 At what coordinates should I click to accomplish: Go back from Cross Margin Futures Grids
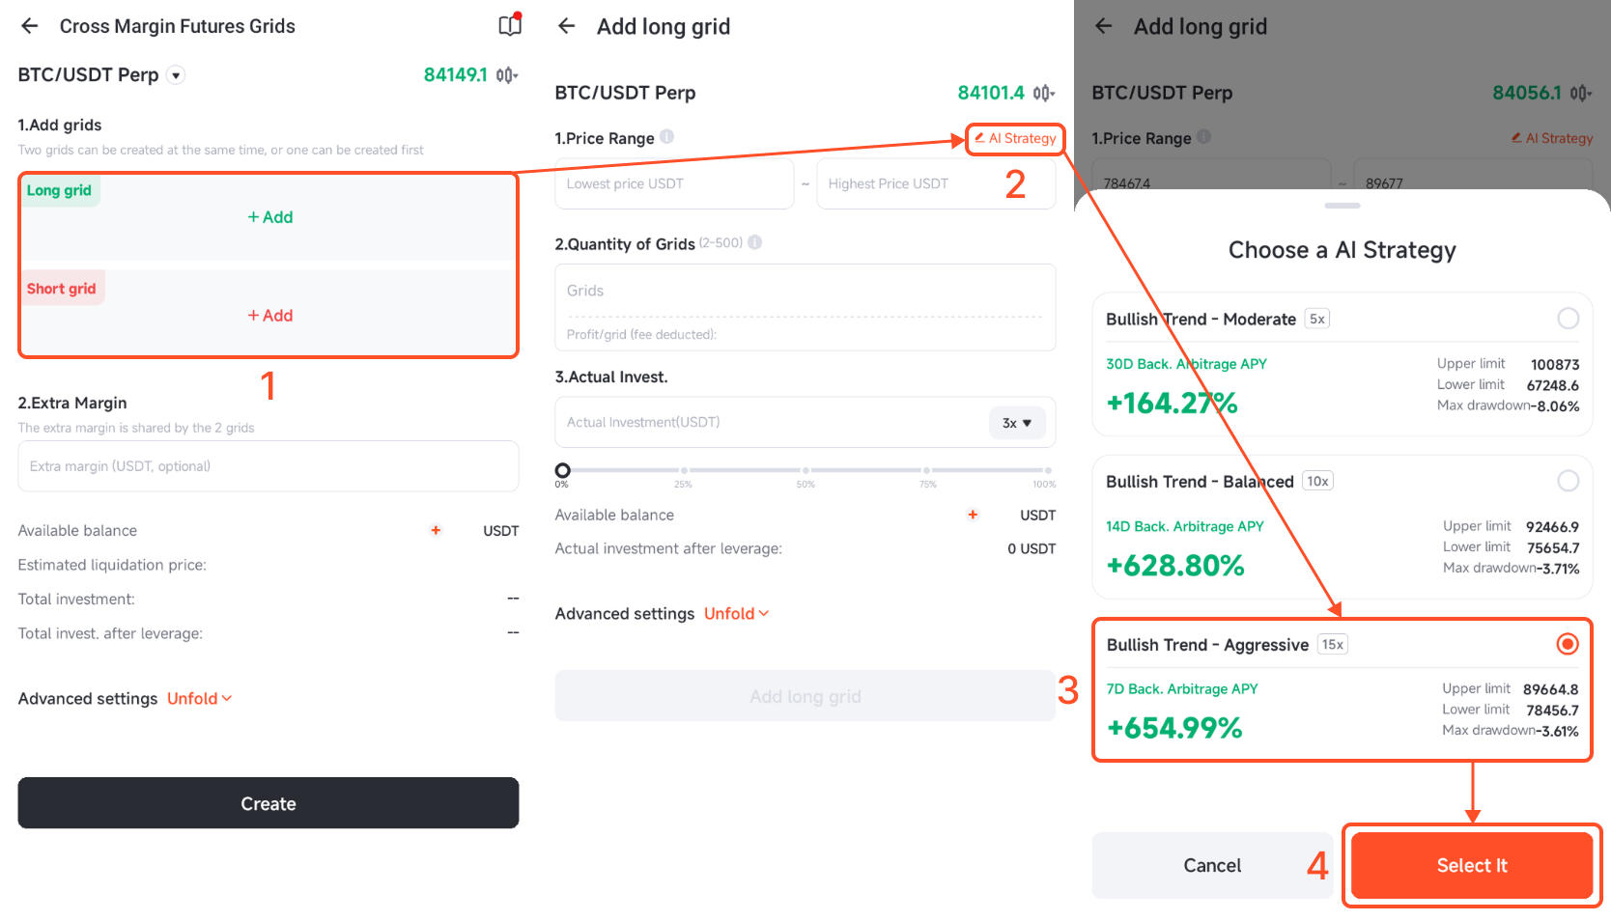(30, 26)
